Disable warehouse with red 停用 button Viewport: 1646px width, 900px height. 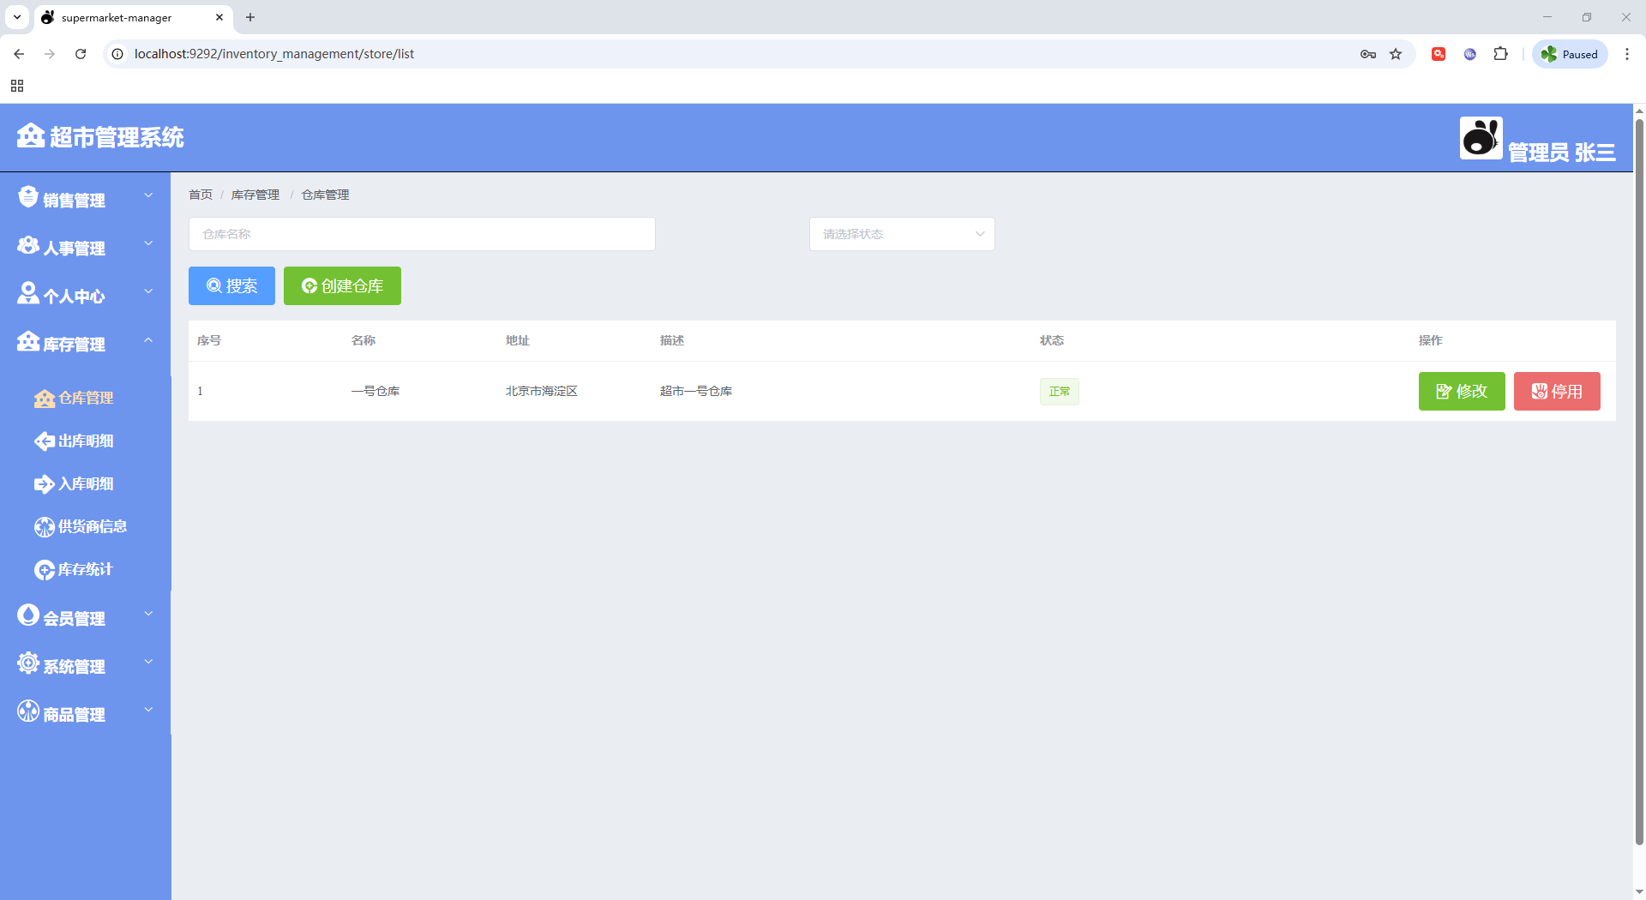click(x=1556, y=392)
